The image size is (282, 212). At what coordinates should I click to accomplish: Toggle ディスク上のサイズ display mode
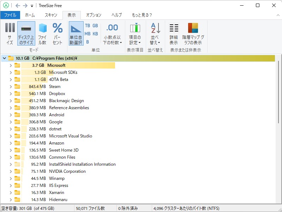click(x=26, y=34)
